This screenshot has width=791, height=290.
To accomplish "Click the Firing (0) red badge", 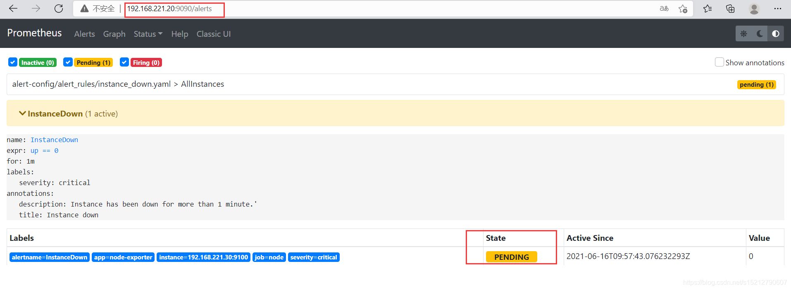I will point(146,62).
